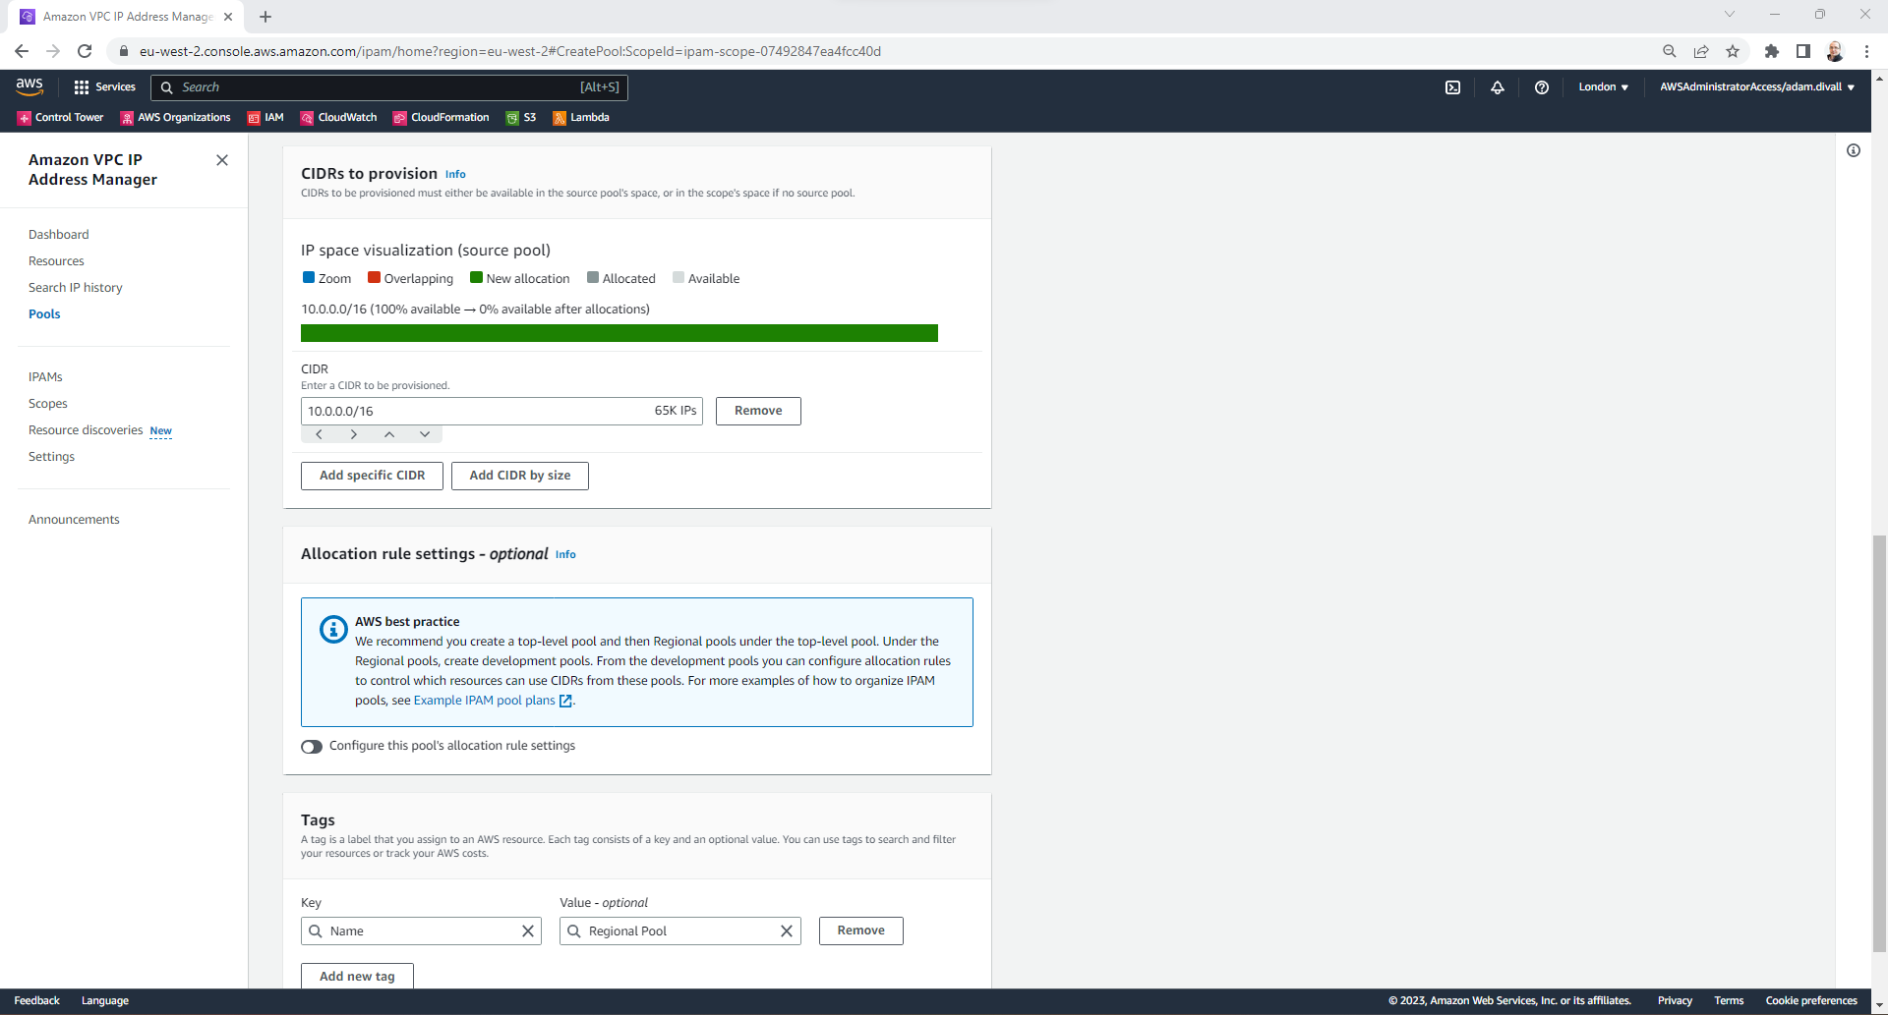Open Resource discoveries in sidebar
Viewport: 1888px width, 1015px height.
[86, 430]
